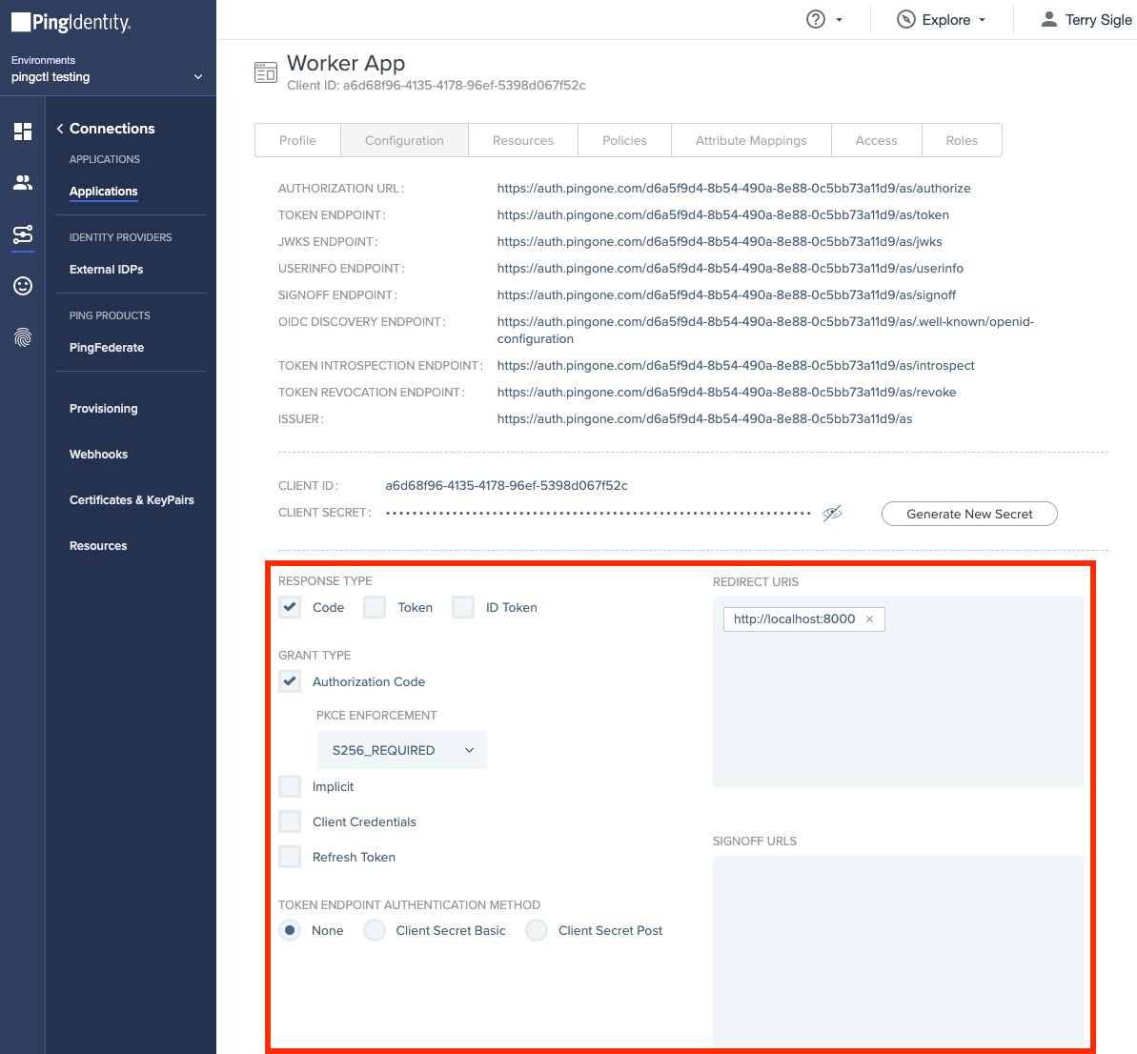Image resolution: width=1137 pixels, height=1054 pixels.
Task: Select Client Secret Post radio button
Action: point(537,930)
